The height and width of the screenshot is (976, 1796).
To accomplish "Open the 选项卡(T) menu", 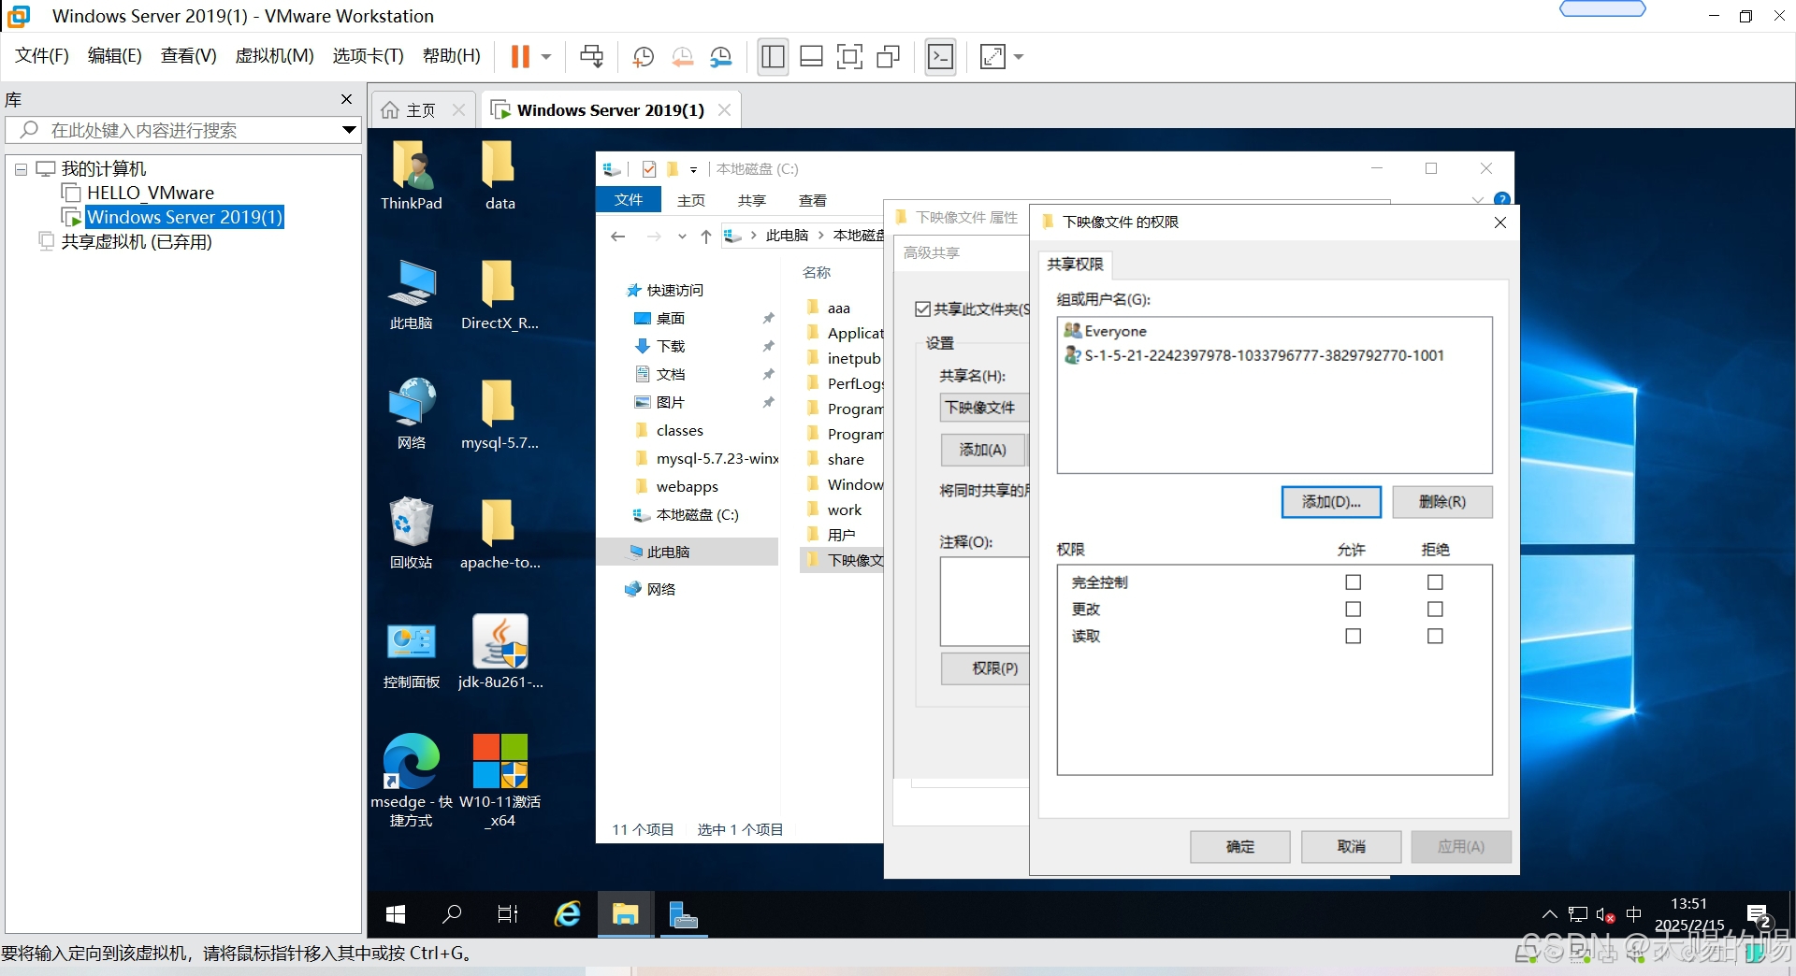I will click(368, 56).
